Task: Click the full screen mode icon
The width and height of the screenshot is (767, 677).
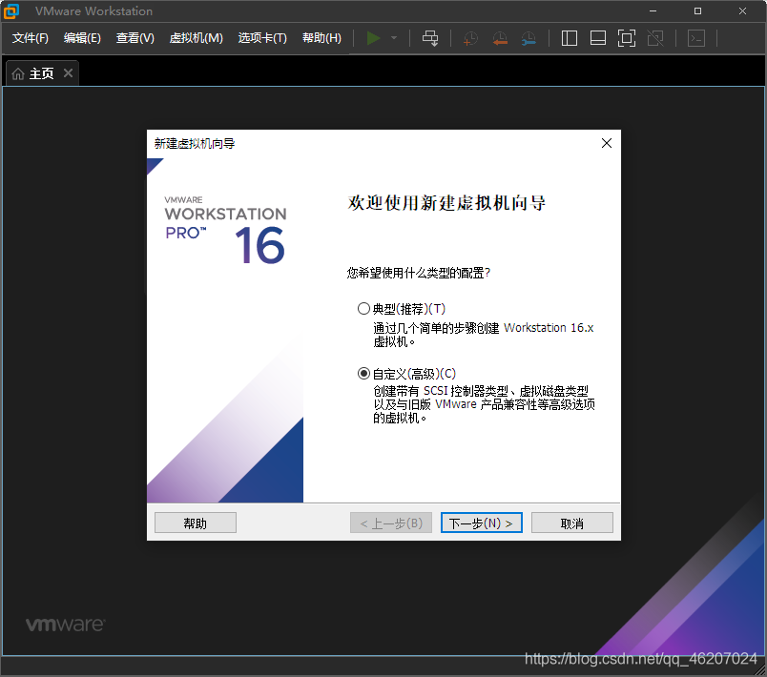Action: click(627, 38)
